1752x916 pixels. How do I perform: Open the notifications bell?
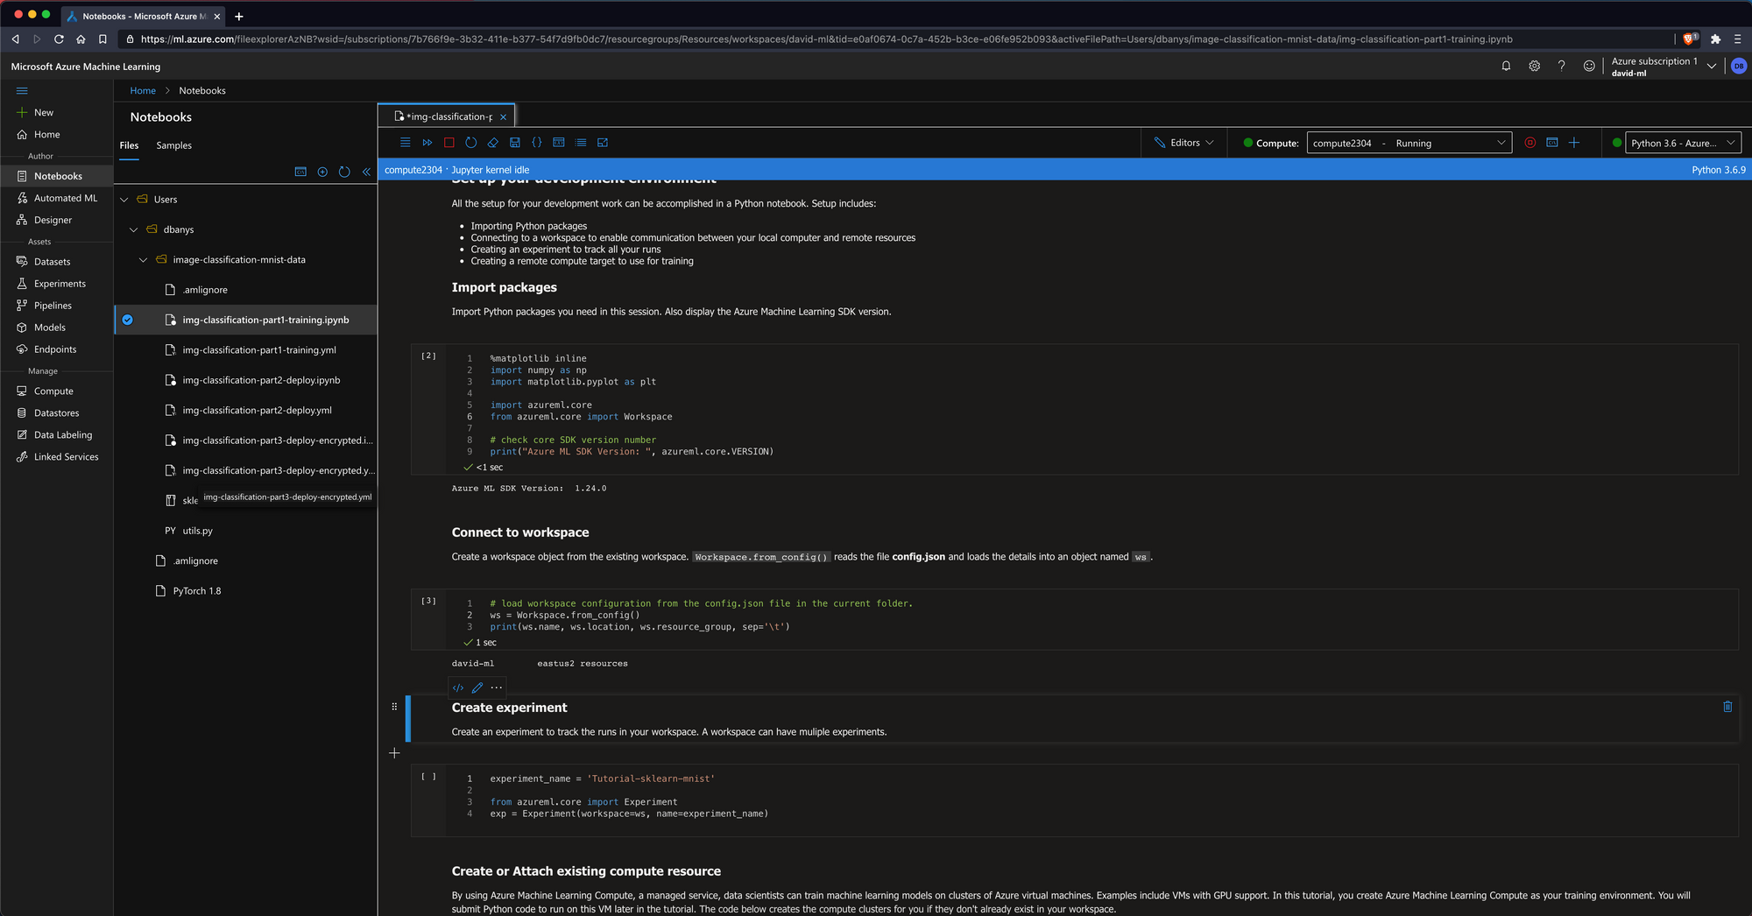[1506, 66]
